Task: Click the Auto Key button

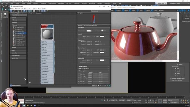Action: tap(165, 100)
